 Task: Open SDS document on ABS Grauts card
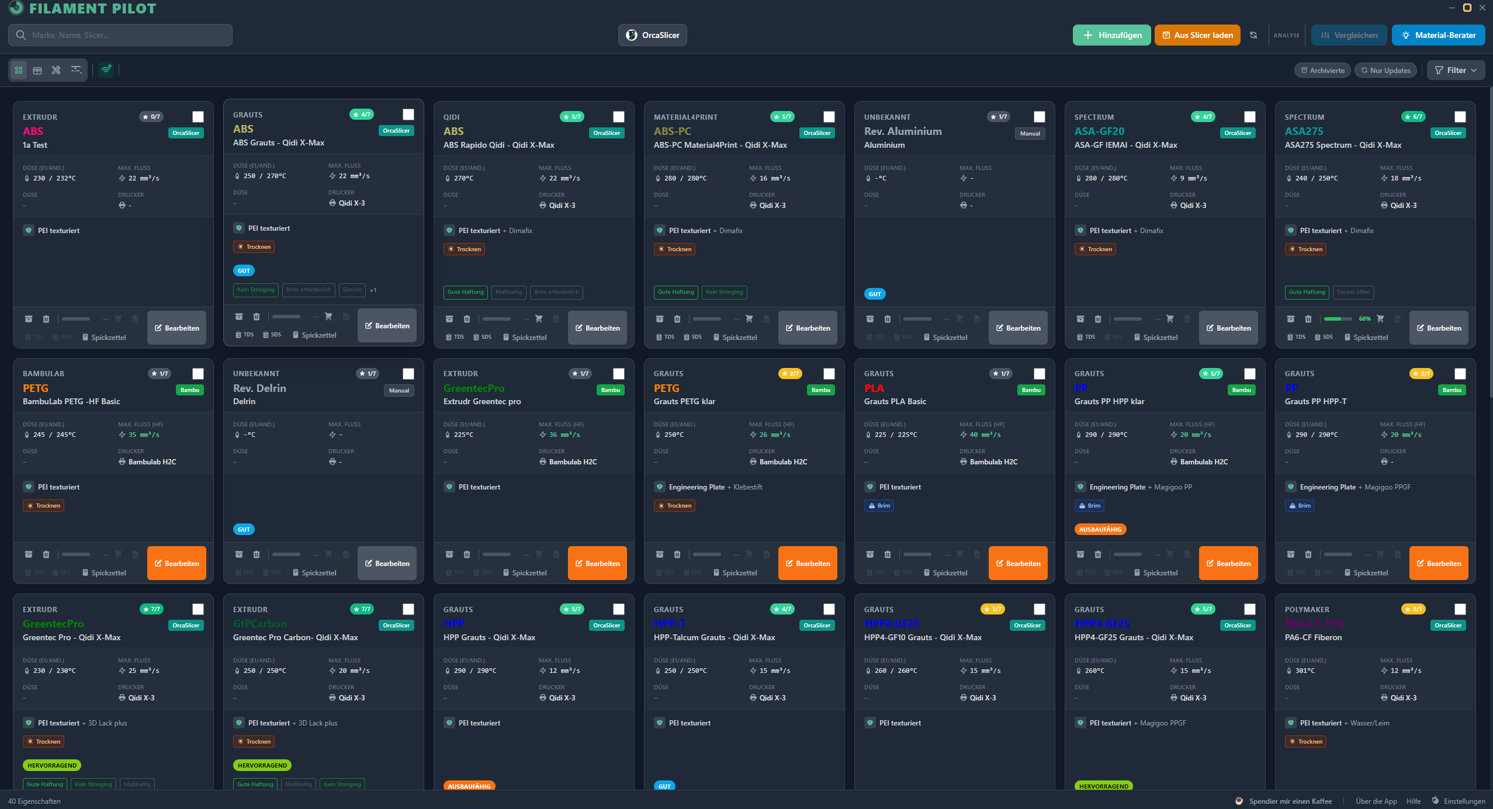click(272, 335)
